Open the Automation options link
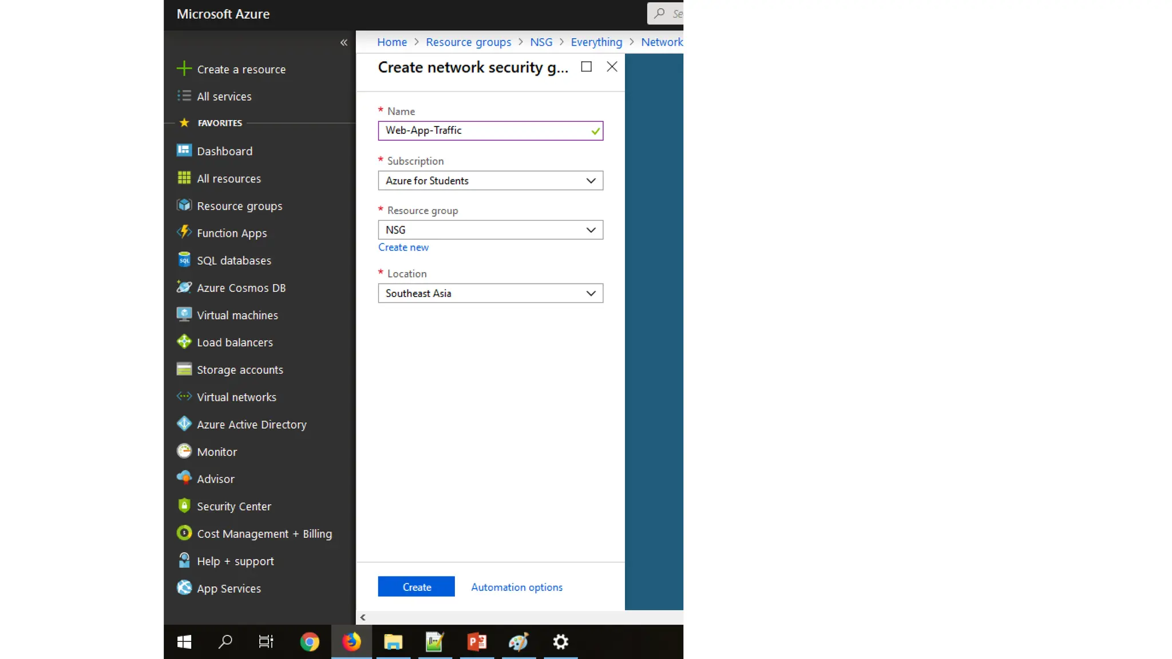 coord(516,587)
